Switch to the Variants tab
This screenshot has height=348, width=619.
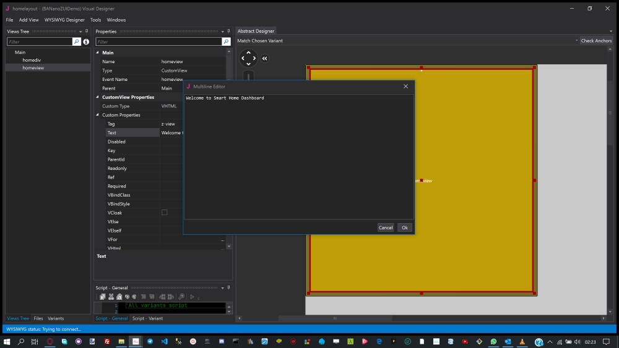(56, 318)
